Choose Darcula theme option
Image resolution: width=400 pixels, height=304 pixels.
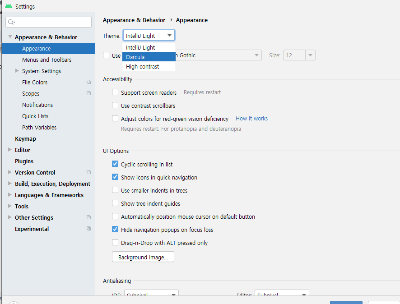149,57
